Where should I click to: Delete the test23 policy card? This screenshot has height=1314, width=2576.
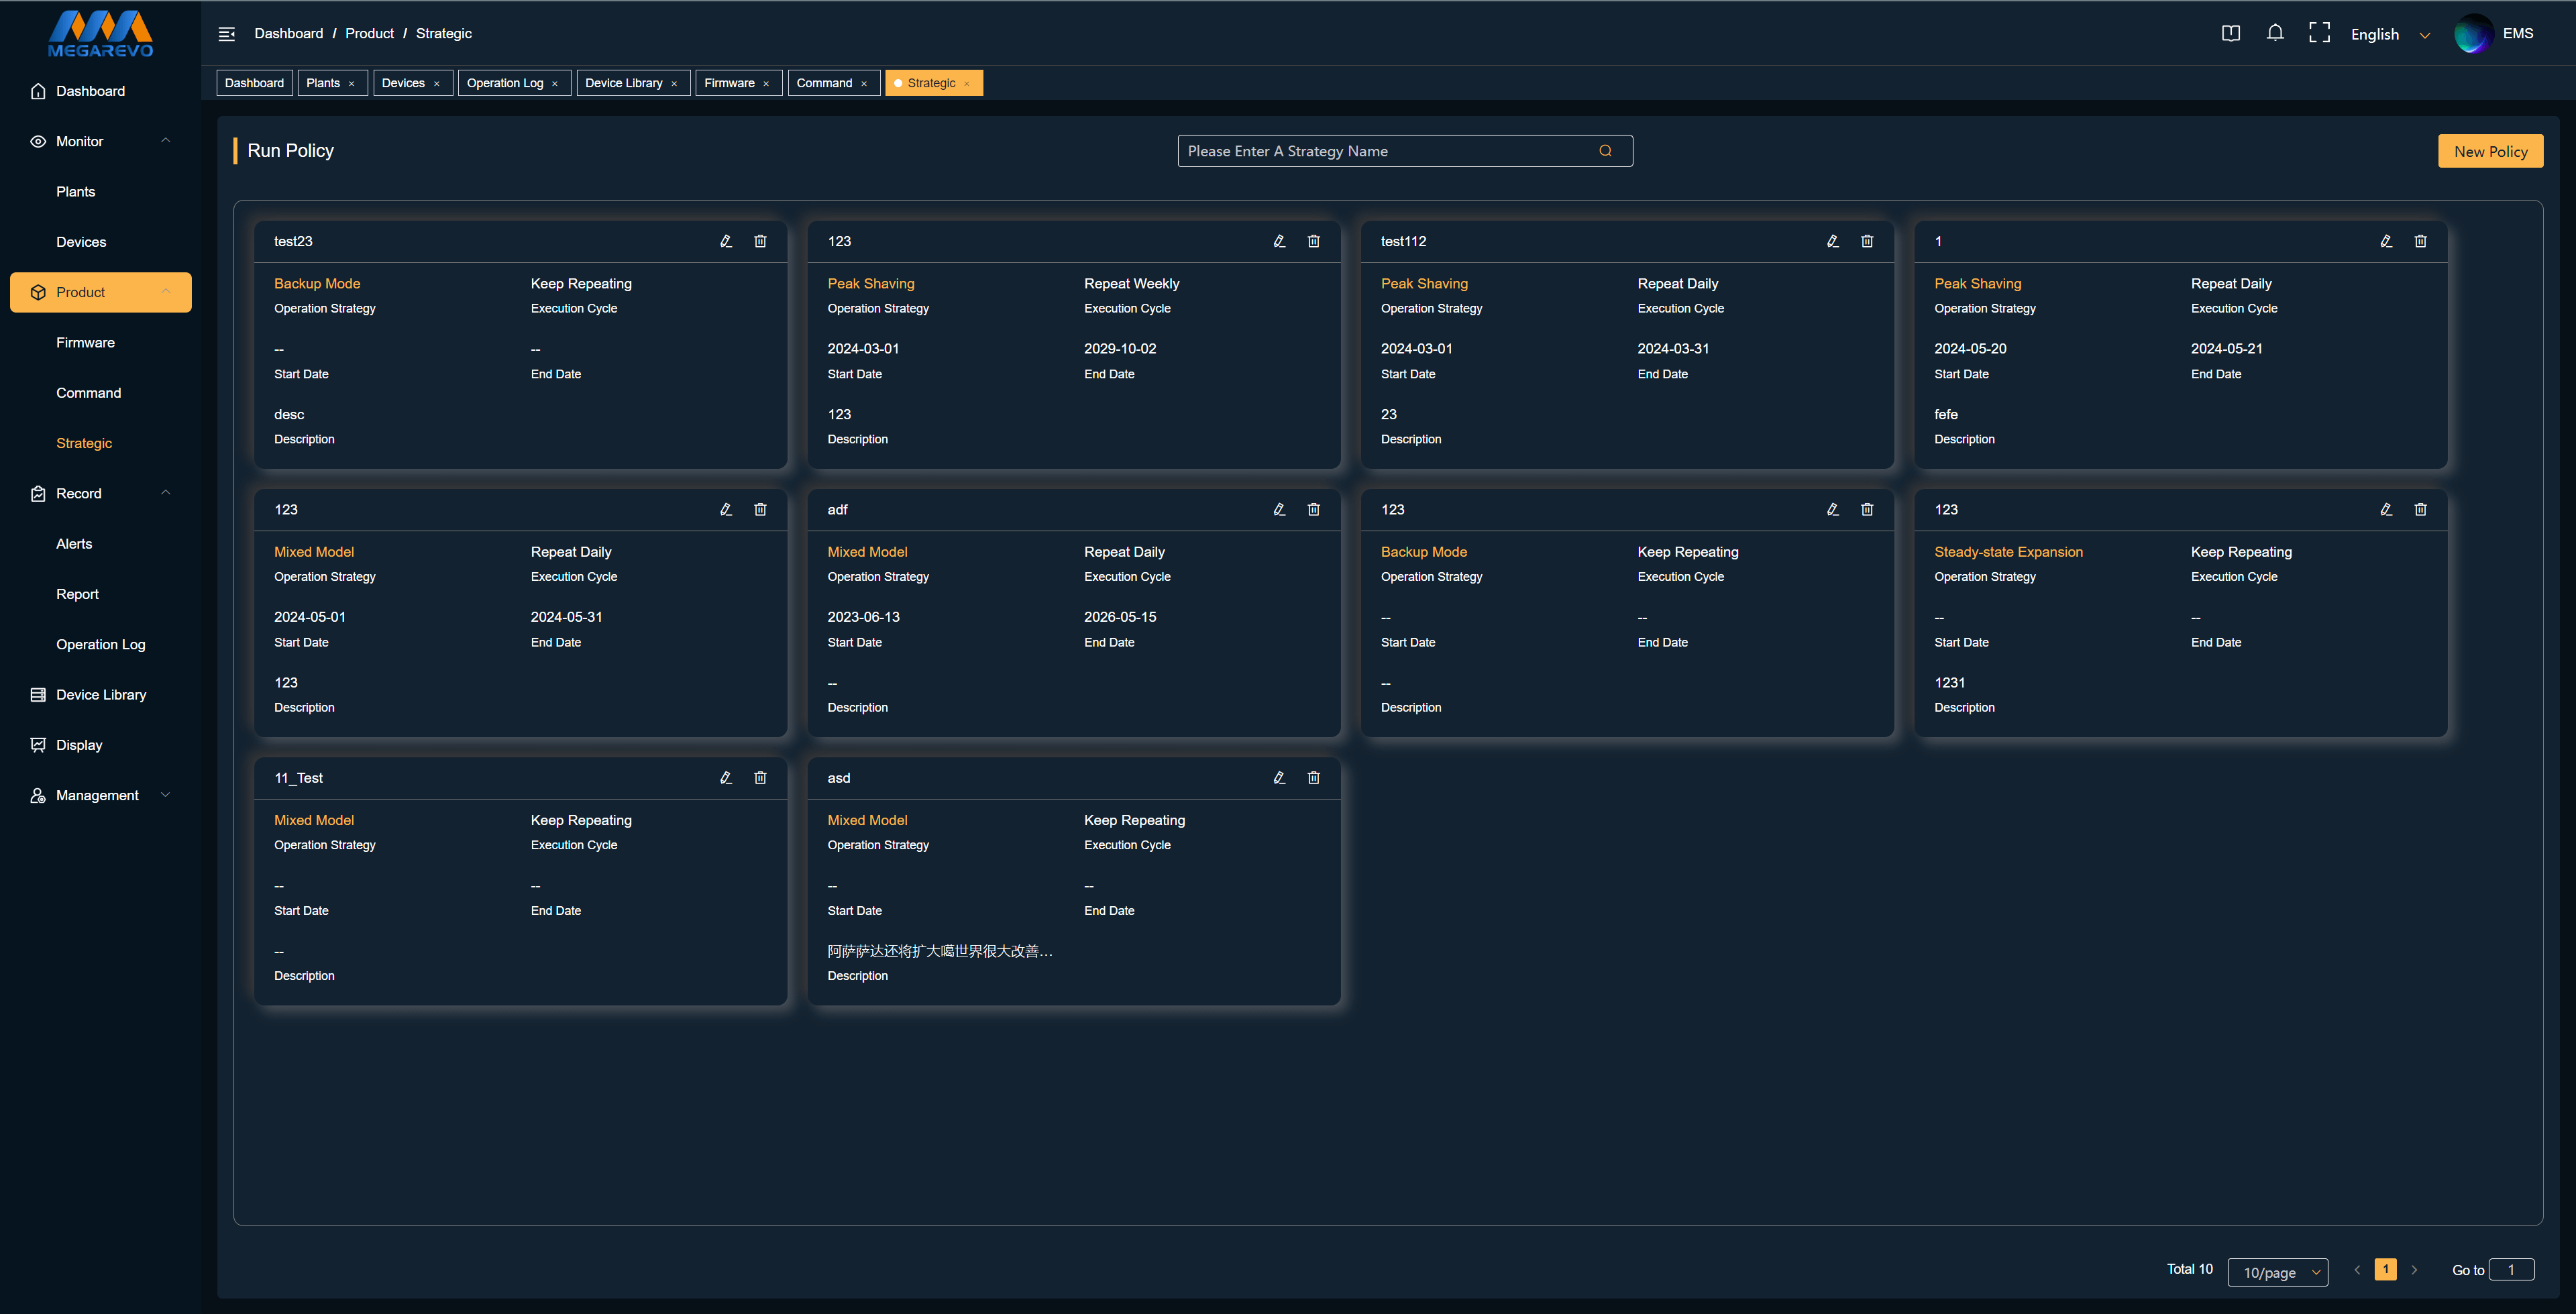click(760, 241)
